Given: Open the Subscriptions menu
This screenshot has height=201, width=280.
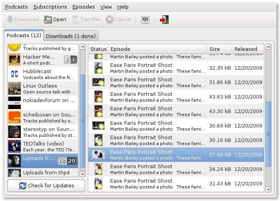Looking at the screenshot, I should click(x=50, y=7).
